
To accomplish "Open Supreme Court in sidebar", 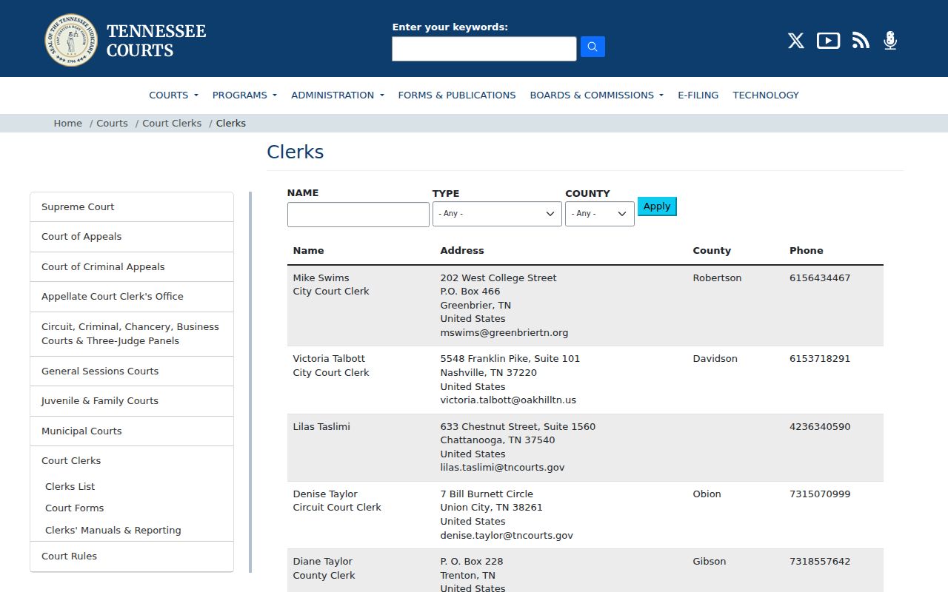I will [x=132, y=207].
